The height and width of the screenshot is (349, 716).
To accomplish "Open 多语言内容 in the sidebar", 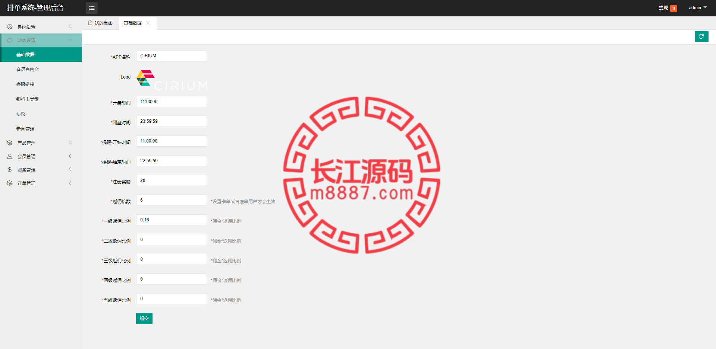I will tap(41, 69).
